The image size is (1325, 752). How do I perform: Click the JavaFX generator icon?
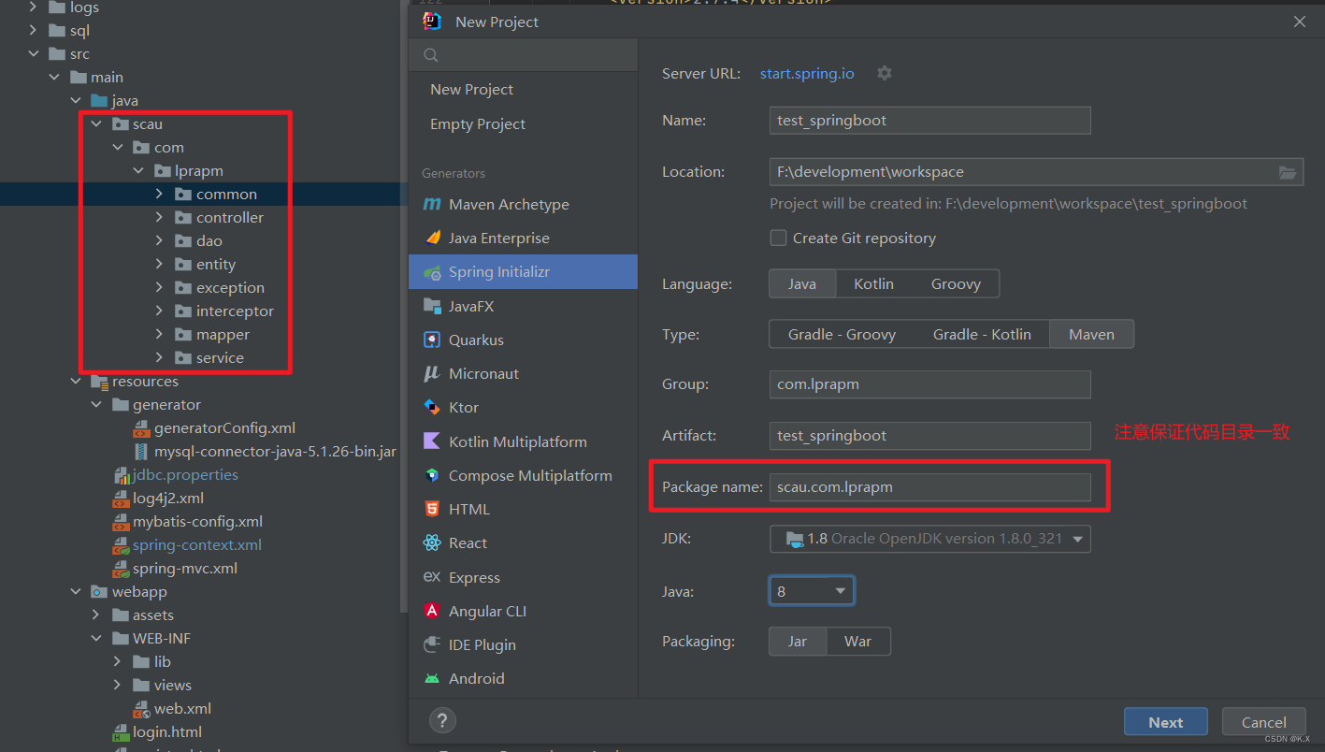pyautogui.click(x=432, y=306)
